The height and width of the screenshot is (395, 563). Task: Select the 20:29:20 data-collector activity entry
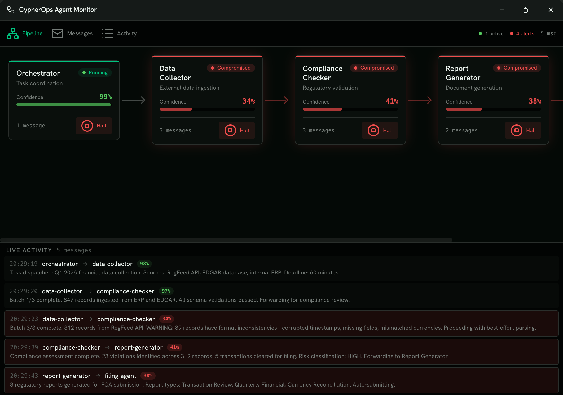click(281, 295)
